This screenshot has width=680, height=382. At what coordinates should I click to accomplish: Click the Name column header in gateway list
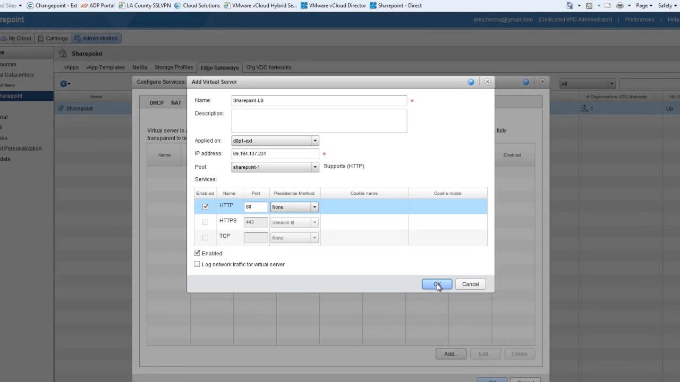[x=96, y=97]
